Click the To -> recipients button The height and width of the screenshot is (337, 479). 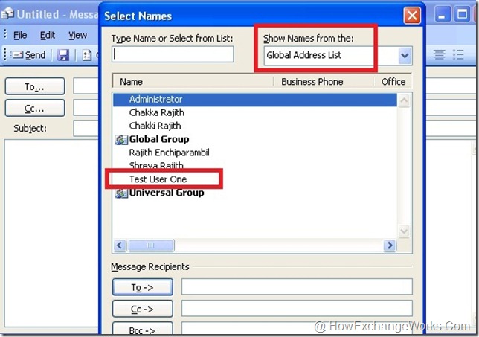pyautogui.click(x=143, y=287)
